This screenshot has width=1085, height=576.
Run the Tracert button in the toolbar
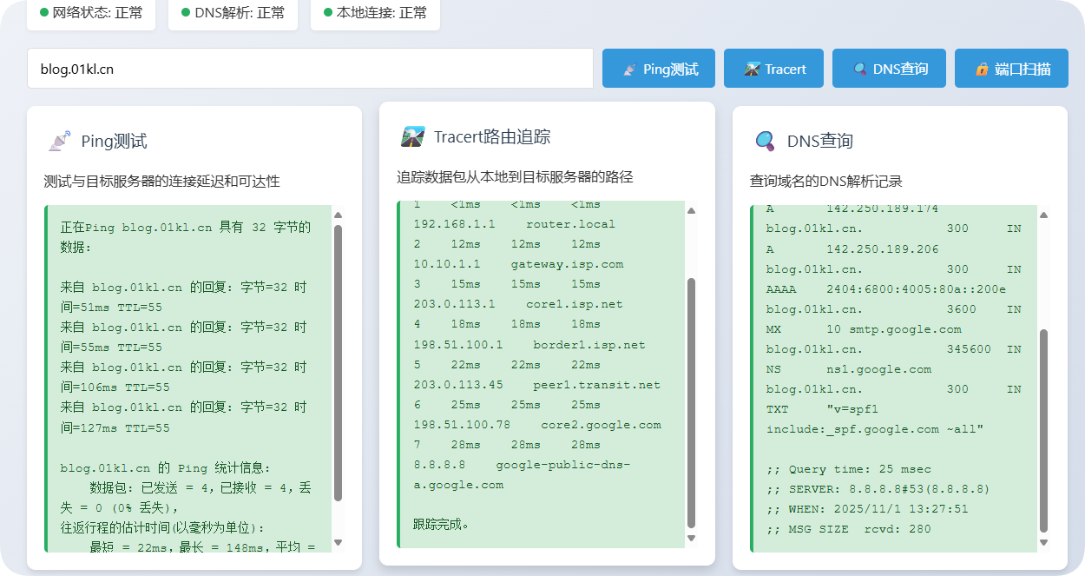(x=774, y=69)
